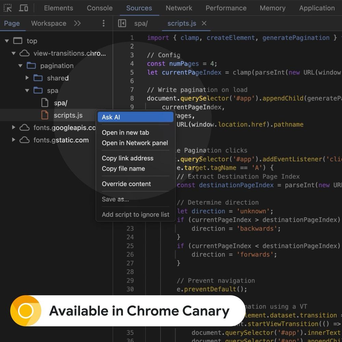
Task: Open the Memory tab
Action: click(273, 8)
